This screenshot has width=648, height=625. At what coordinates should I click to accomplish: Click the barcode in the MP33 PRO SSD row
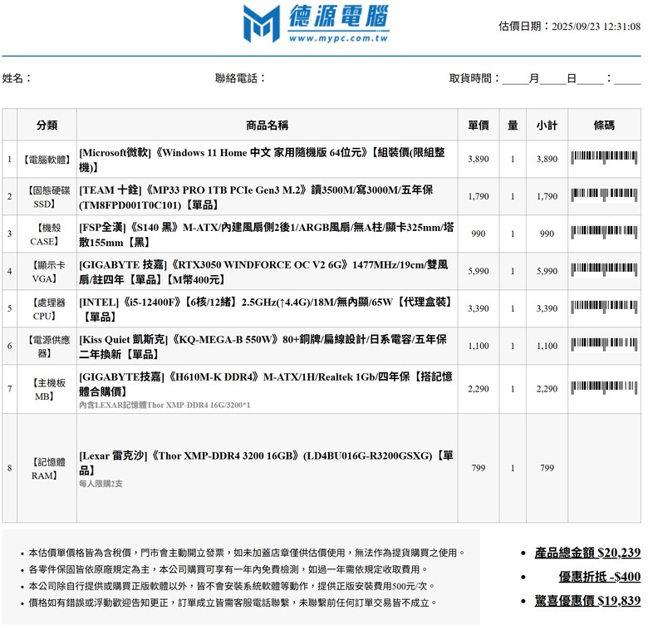pos(604,195)
